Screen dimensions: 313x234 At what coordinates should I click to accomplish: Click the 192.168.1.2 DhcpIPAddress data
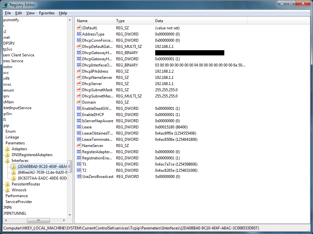(164, 71)
